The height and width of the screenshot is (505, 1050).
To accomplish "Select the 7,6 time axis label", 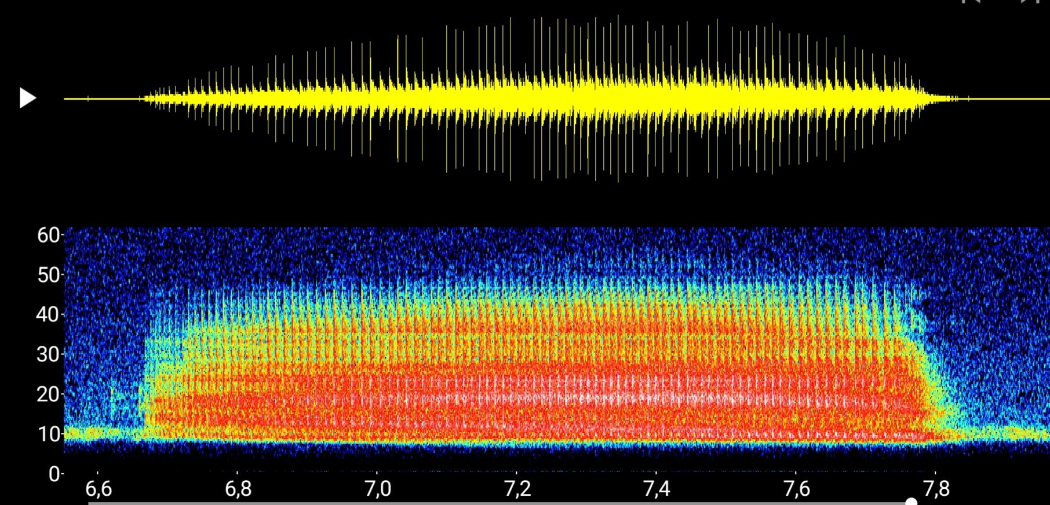I will point(797,489).
